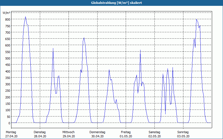This screenshot has width=223, height=139.
Task: Click the 29.04.20 date label
Action: pos(69,136)
